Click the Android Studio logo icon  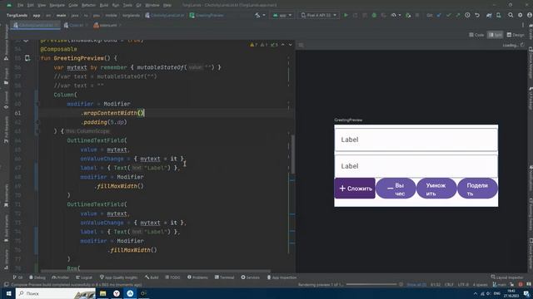click(x=9, y=5)
